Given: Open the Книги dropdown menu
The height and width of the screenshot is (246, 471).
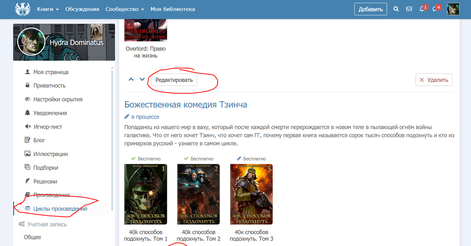Looking at the screenshot, I should tap(48, 9).
